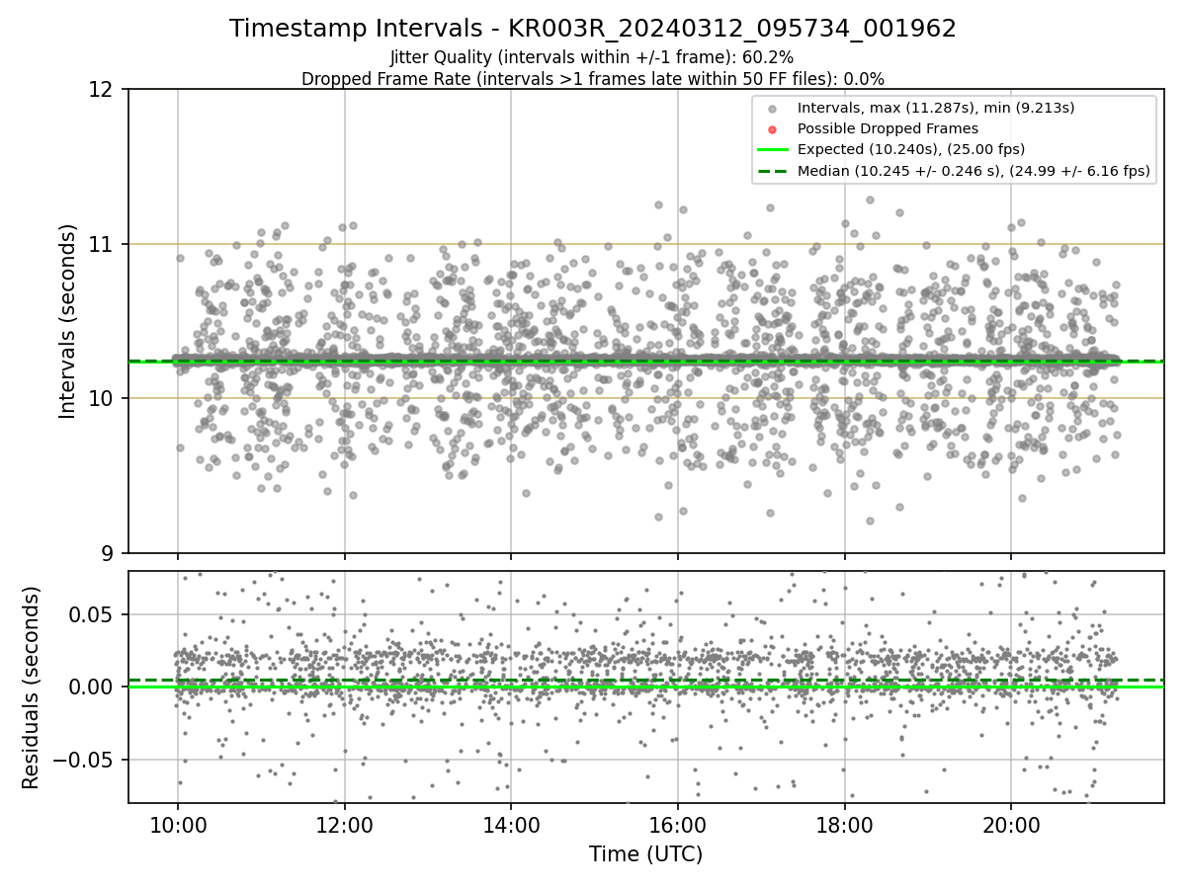The width and height of the screenshot is (1186, 889).
Task: Click the plot title 'Timestamp Intervals - KR003R_20240312_095734_001962'
Action: click(x=593, y=29)
